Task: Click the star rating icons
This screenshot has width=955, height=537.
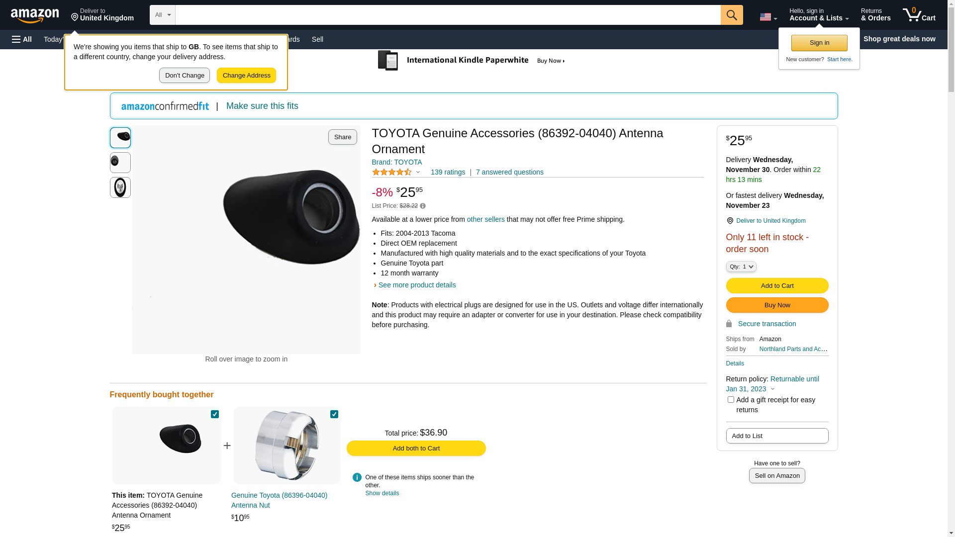Action: click(392, 172)
